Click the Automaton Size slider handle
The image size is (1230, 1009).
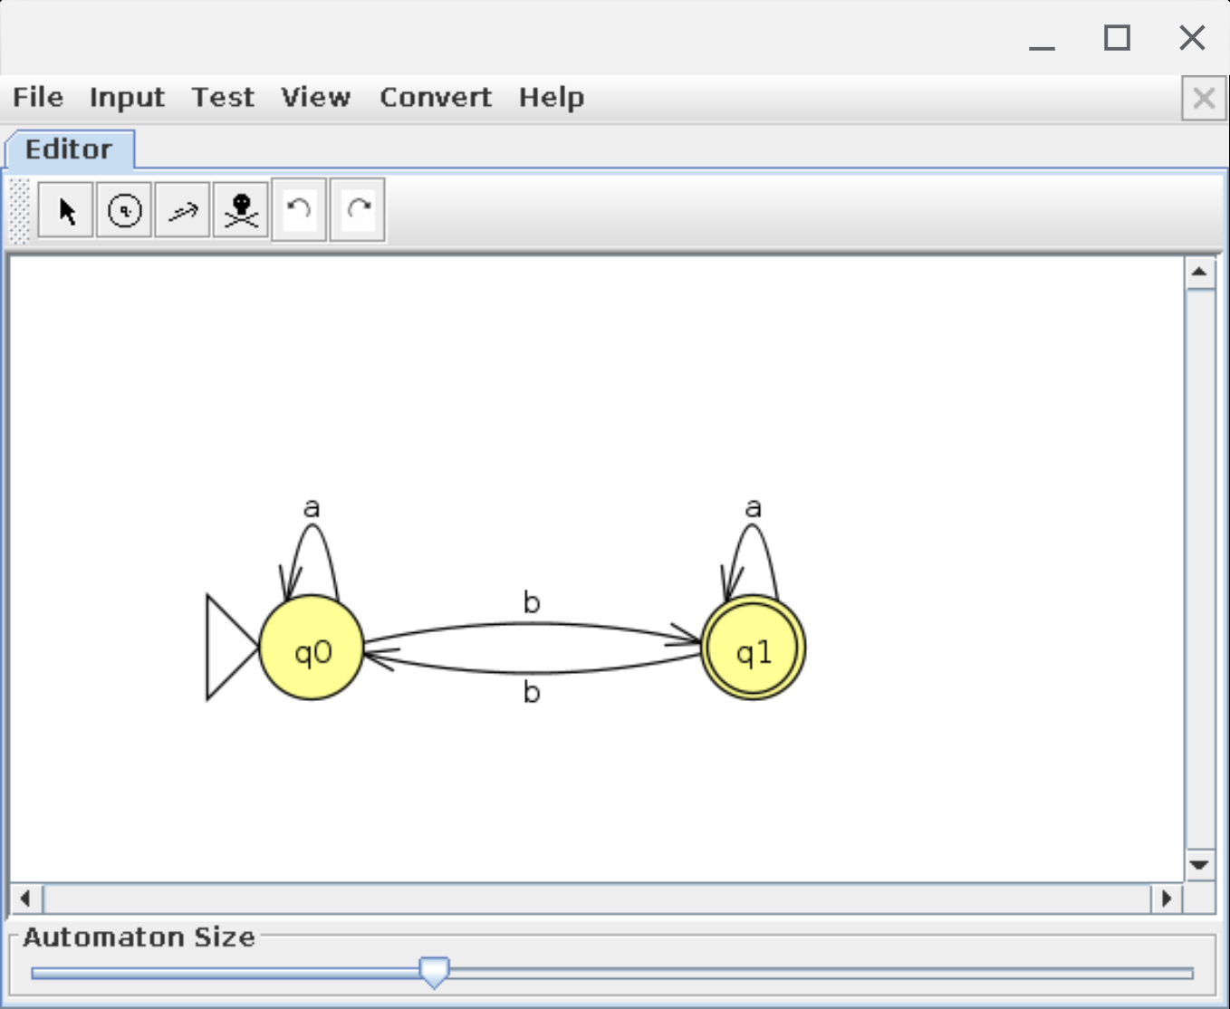coord(435,972)
